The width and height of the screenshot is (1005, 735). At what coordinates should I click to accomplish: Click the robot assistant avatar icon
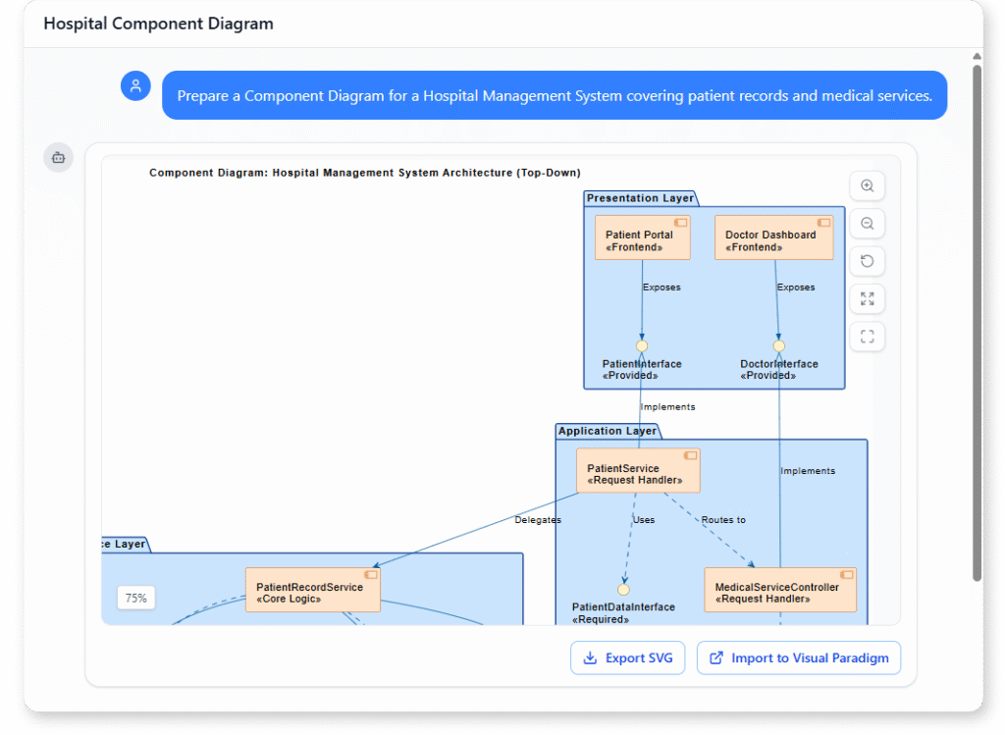(x=58, y=157)
